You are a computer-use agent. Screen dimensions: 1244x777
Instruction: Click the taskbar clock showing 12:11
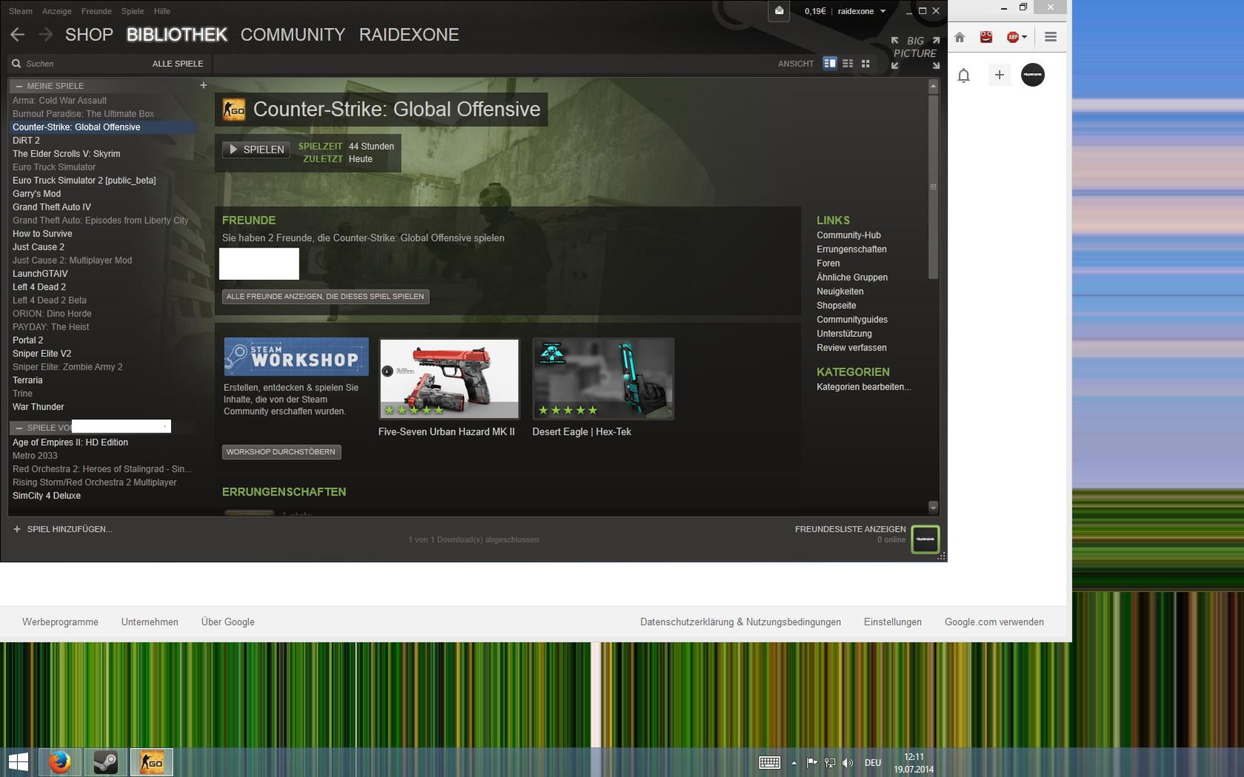click(x=914, y=763)
